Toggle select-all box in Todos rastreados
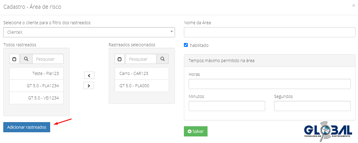This screenshot has height=143, width=358. pyautogui.click(x=14, y=59)
